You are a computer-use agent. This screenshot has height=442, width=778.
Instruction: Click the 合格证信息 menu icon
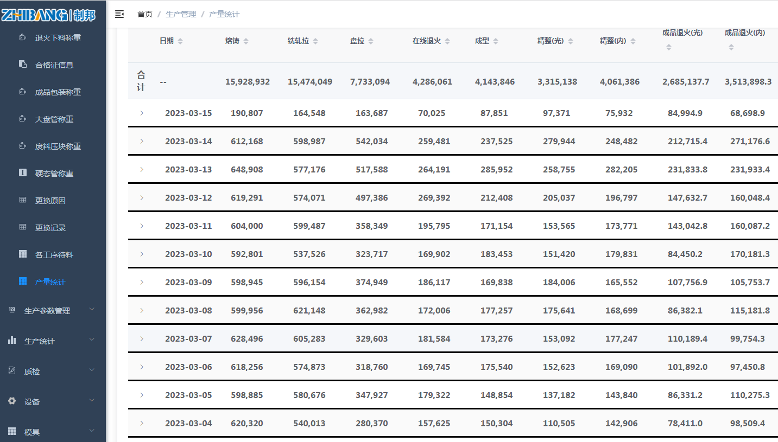click(23, 65)
